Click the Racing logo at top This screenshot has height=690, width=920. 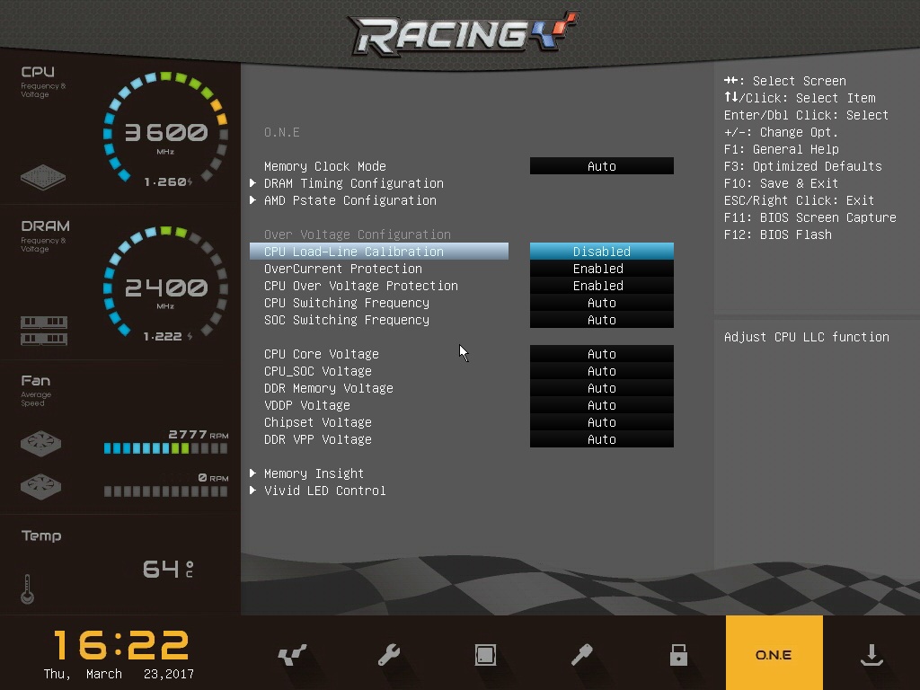pyautogui.click(x=464, y=33)
